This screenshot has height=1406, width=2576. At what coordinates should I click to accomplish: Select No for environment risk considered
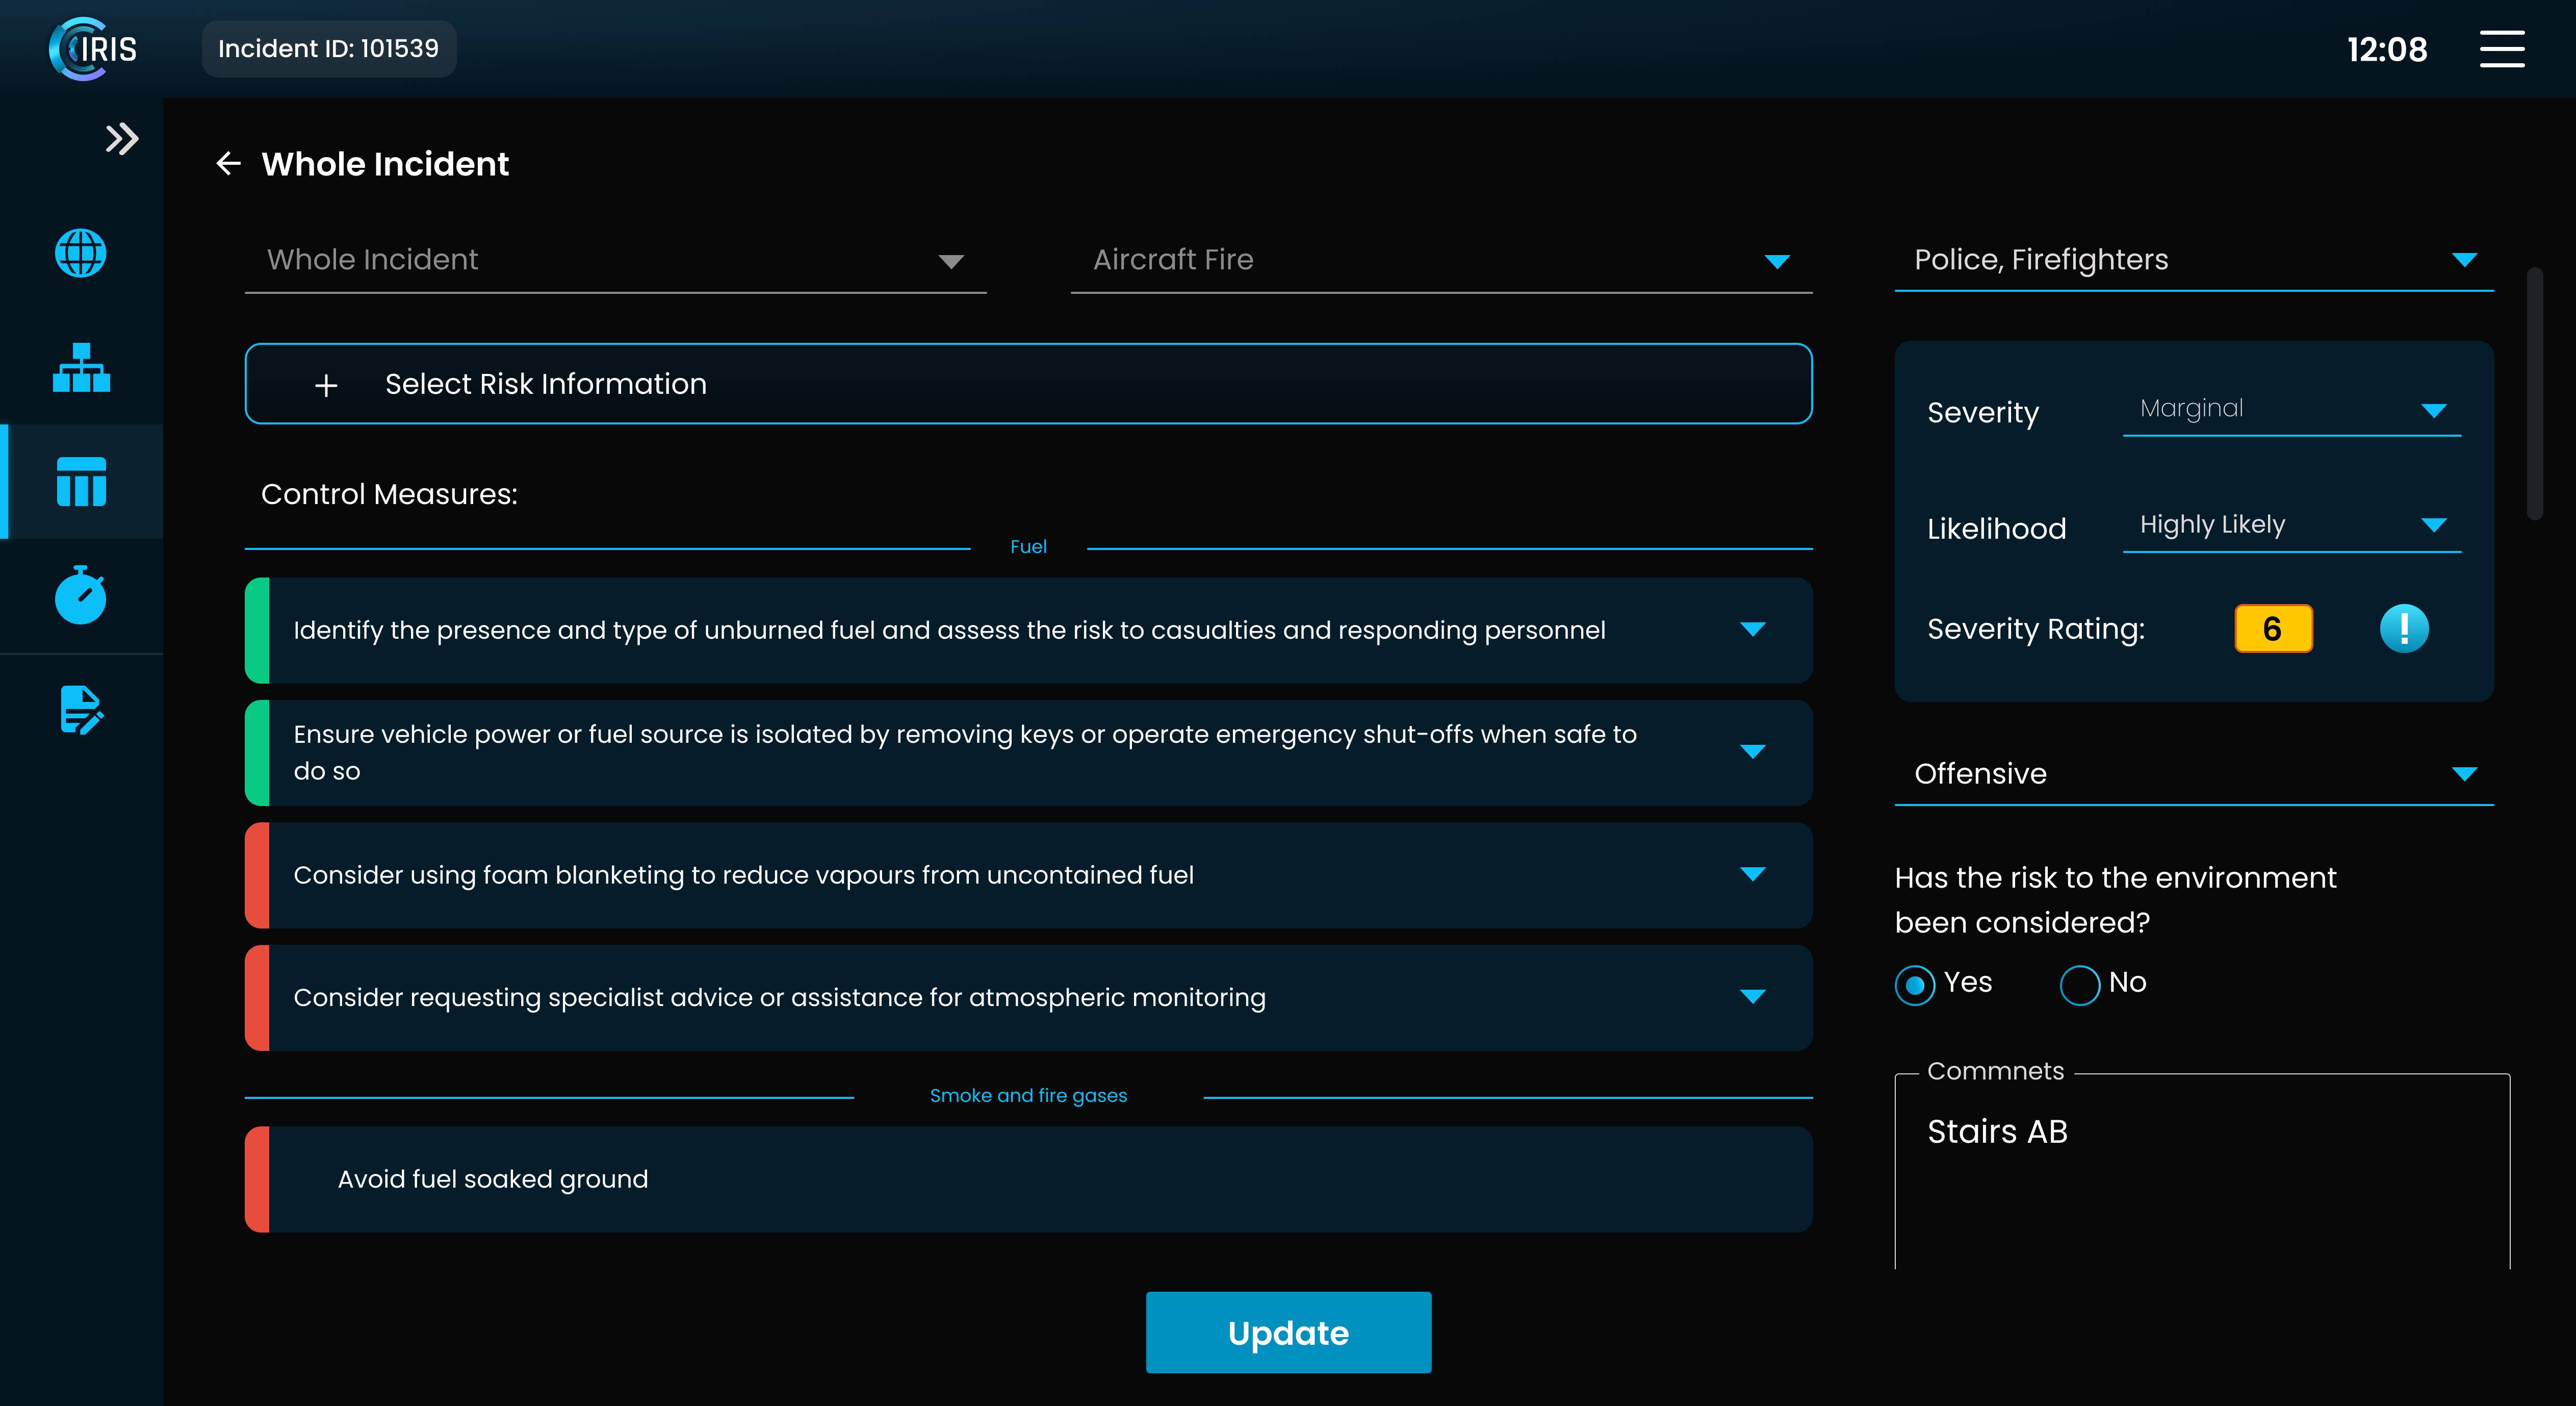2079,985
